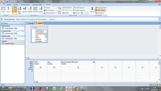Open CustomersTjb : Table
The width and height of the screenshot is (161, 91).
coord(11,33)
